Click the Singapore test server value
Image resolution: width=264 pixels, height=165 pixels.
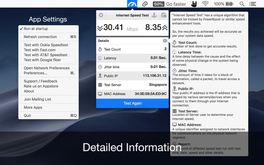(x=158, y=85)
